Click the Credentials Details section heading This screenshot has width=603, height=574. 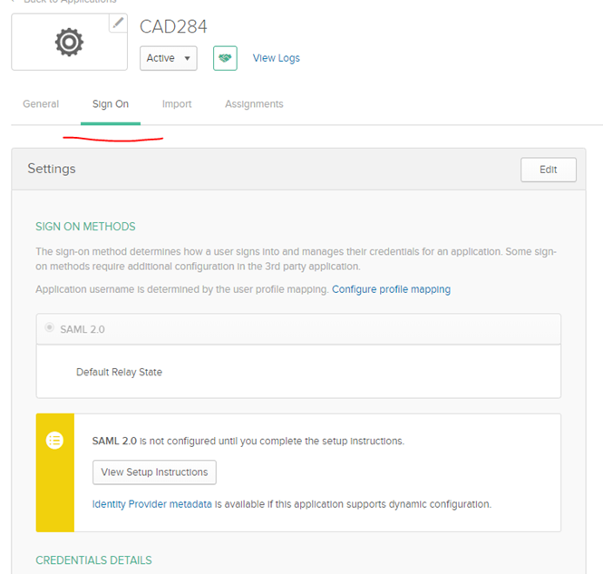[93, 560]
